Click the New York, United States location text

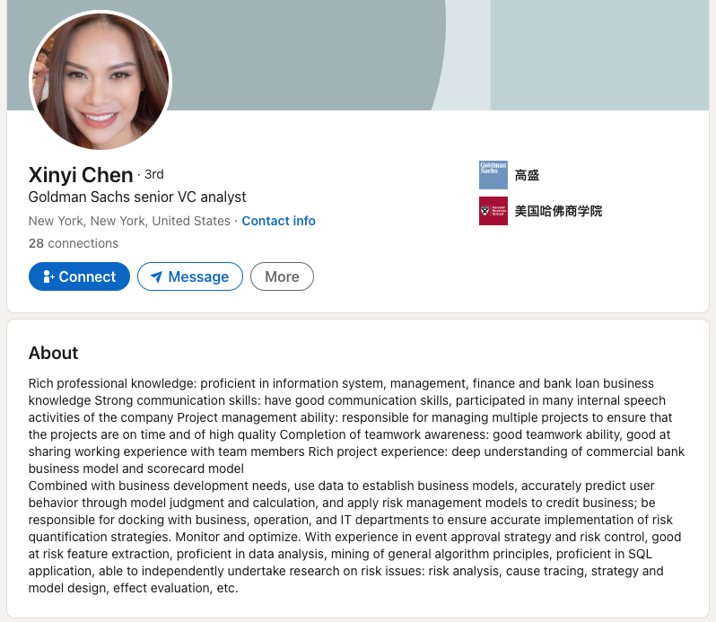click(x=129, y=221)
